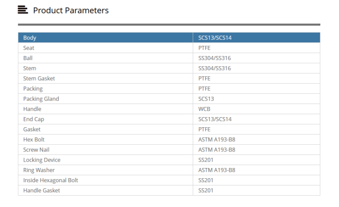The height and width of the screenshot is (207, 339).
Task: Click the Product Parameters heading
Action: 71,10
